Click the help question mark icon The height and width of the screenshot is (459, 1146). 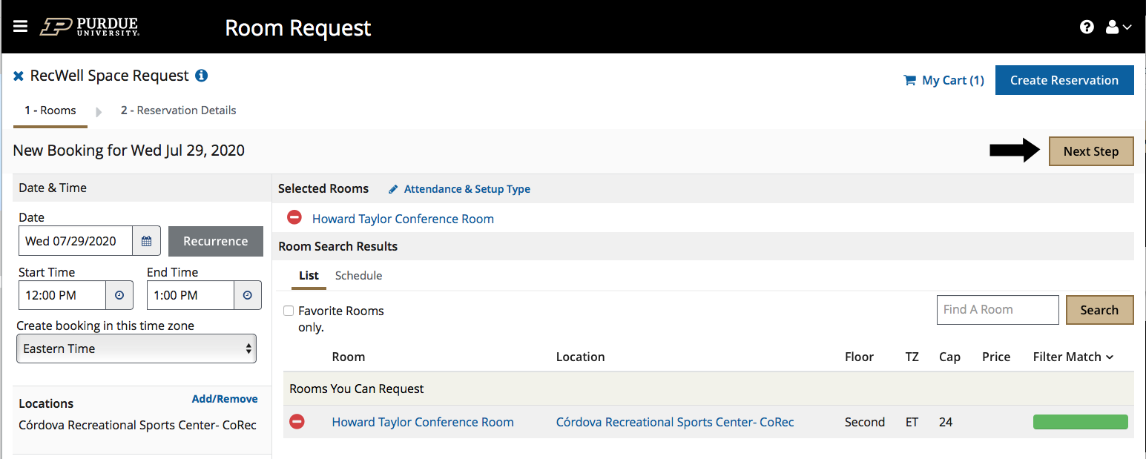(1087, 27)
